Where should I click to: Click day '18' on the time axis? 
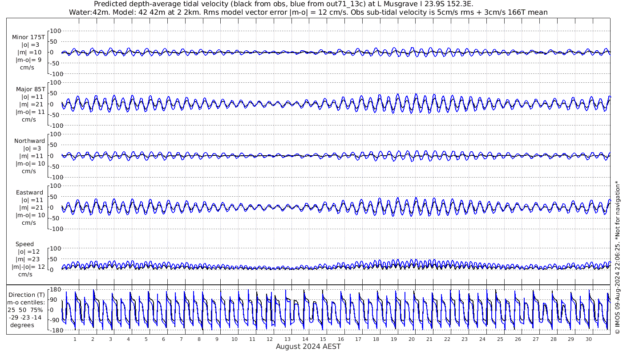click(376, 339)
